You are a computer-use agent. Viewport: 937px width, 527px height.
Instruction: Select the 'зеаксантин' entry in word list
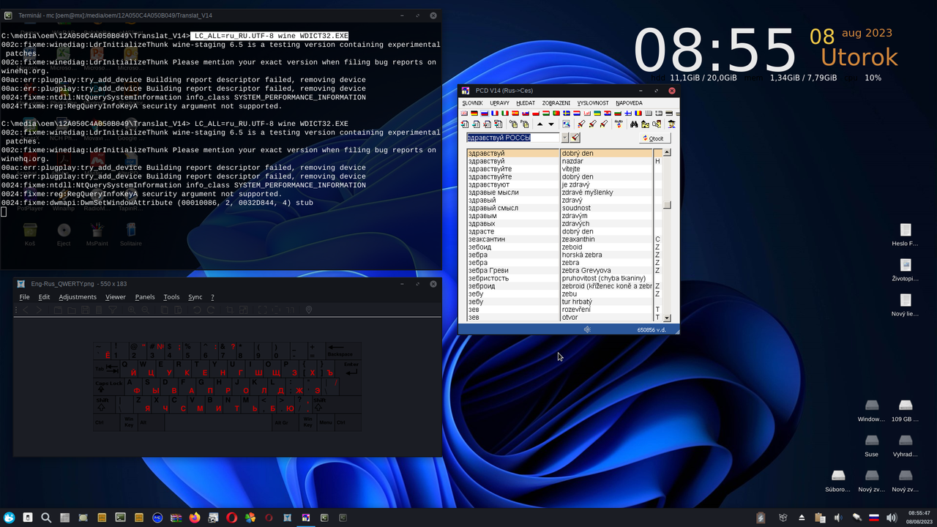(x=513, y=239)
